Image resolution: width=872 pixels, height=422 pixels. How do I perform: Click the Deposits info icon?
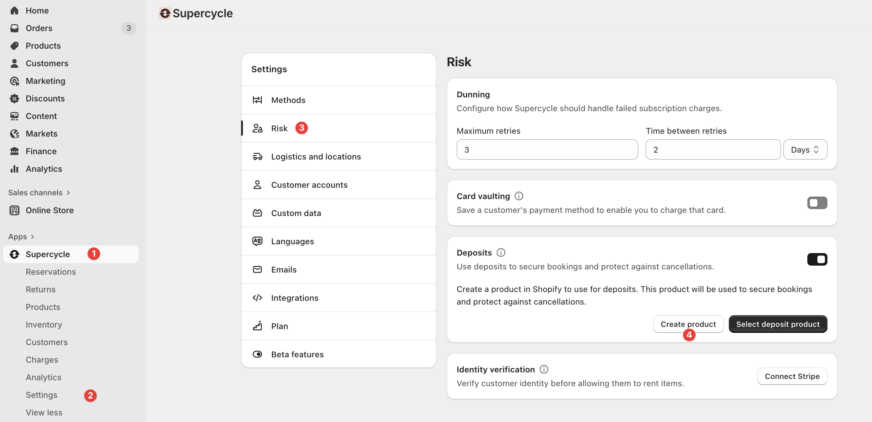[x=501, y=253]
